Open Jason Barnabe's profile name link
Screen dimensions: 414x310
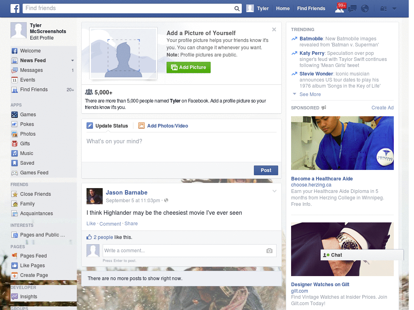click(x=127, y=193)
